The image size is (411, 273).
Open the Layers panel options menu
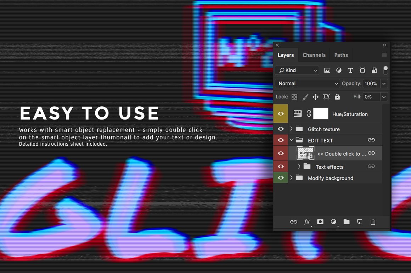pos(384,55)
